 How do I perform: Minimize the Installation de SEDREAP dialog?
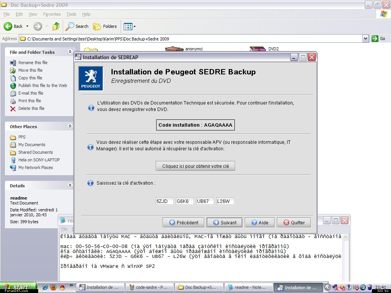tap(294, 57)
